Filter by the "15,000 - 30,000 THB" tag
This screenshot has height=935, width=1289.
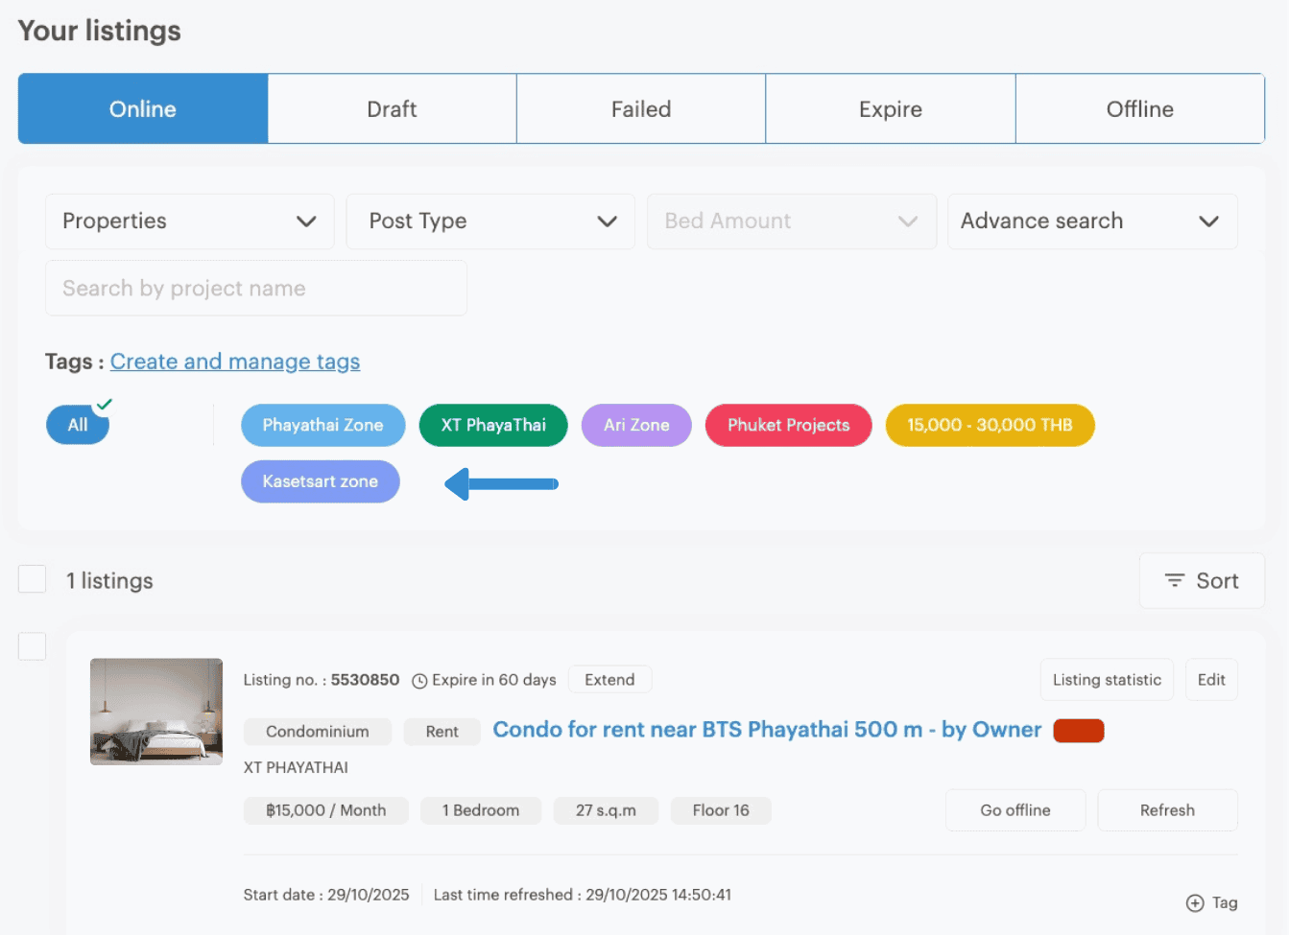click(x=990, y=425)
